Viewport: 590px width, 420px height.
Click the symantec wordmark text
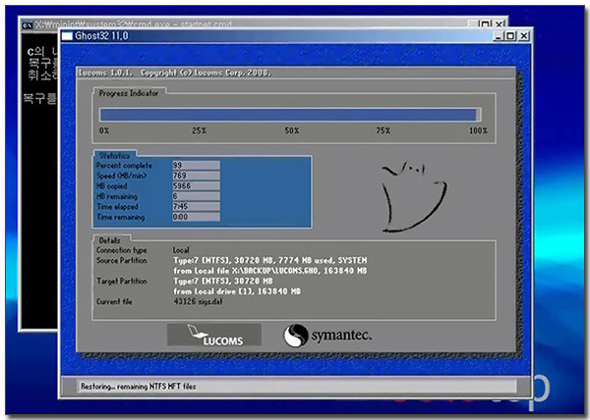tap(341, 336)
